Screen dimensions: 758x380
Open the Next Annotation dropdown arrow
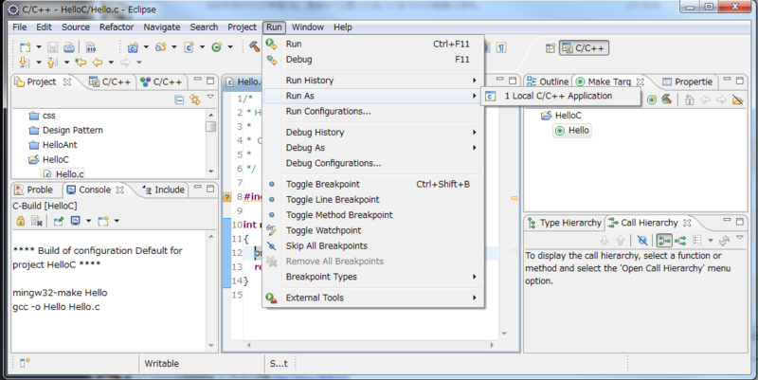pos(38,63)
